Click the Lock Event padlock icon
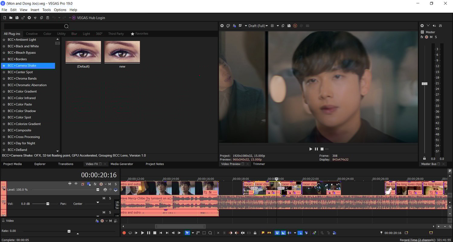The height and width of the screenshot is (242, 453). click(255, 233)
